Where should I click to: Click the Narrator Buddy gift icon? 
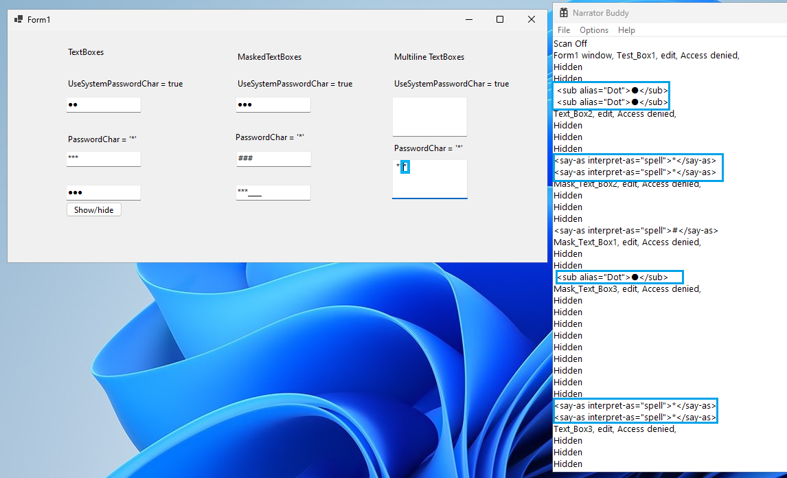pyautogui.click(x=564, y=12)
